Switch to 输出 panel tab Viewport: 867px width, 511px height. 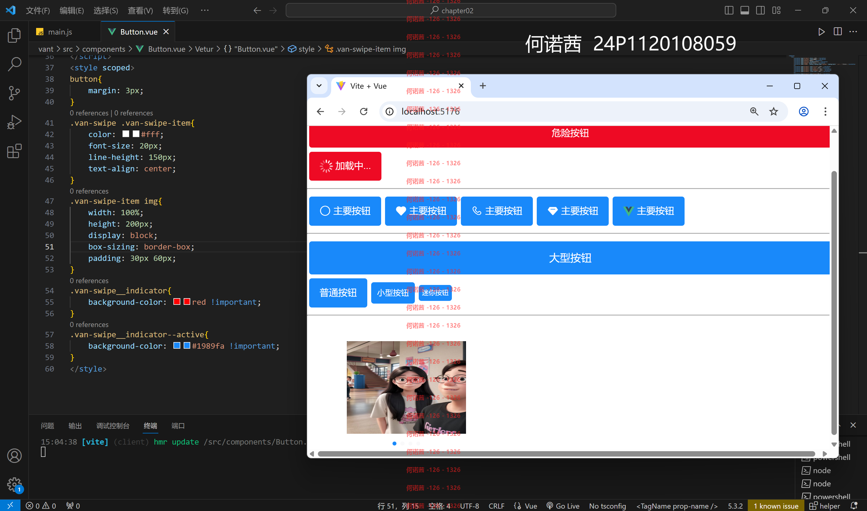click(x=75, y=426)
